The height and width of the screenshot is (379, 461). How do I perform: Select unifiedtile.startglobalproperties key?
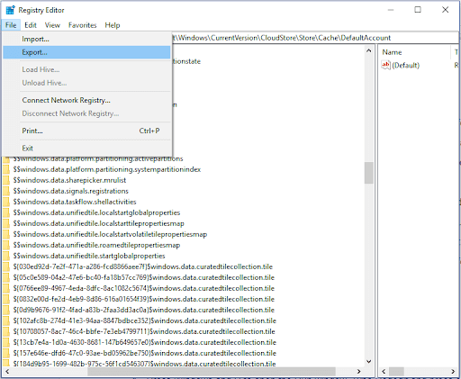pyautogui.click(x=89, y=256)
